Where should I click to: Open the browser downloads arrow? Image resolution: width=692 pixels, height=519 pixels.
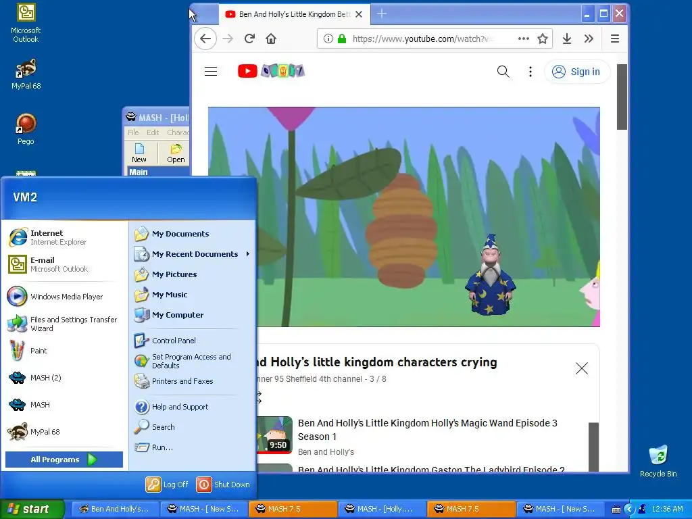pyautogui.click(x=567, y=39)
